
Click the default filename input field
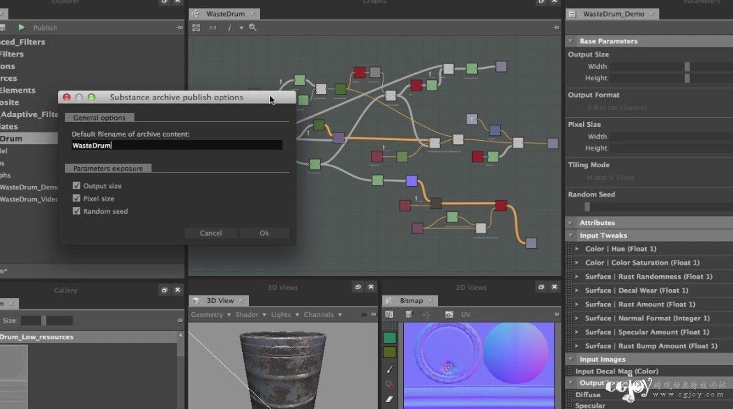pyautogui.click(x=176, y=145)
